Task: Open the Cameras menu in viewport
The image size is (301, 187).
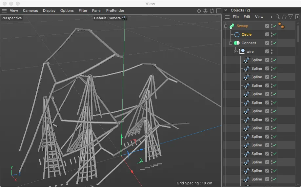Action: coord(30,10)
